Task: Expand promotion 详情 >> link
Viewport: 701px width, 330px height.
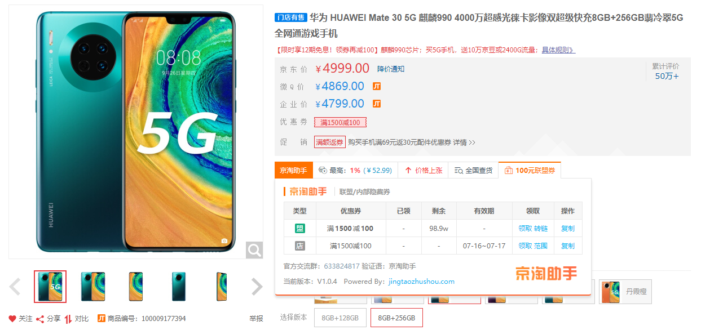Action: 464,142
